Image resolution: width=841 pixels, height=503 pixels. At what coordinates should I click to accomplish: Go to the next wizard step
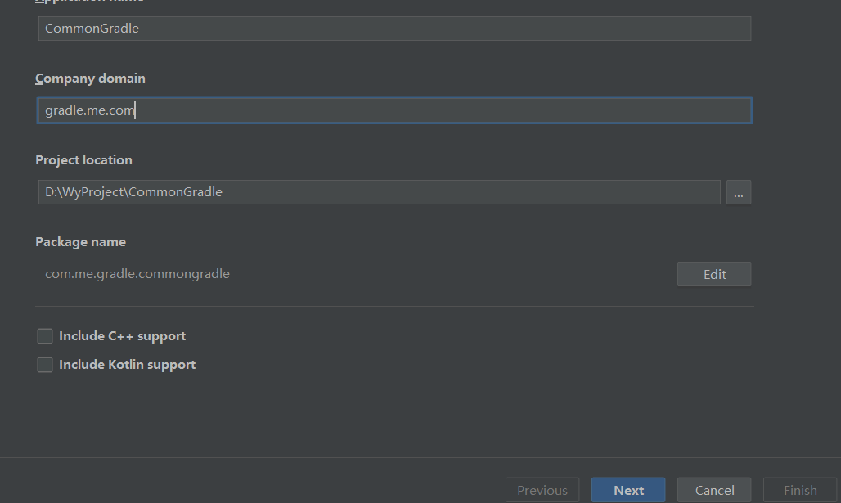click(628, 490)
